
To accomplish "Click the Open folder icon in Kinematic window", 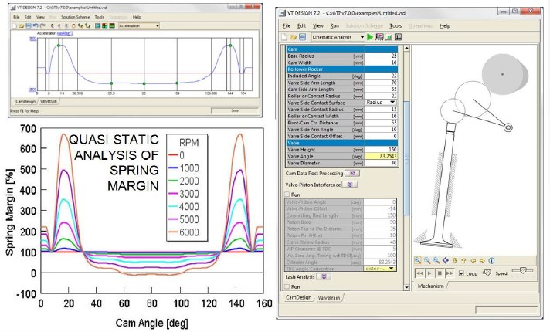I will click(293, 36).
